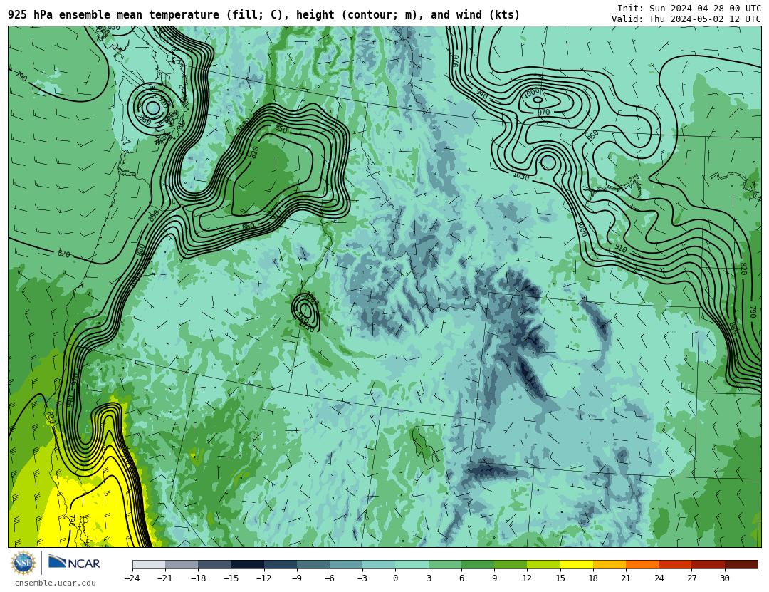Select the plot title about 925 hPa ensemble mean temperature
The width and height of the screenshot is (769, 592).
[x=264, y=15]
